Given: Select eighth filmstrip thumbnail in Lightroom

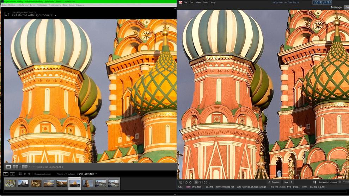Looking at the screenshot, I should click(100, 183).
